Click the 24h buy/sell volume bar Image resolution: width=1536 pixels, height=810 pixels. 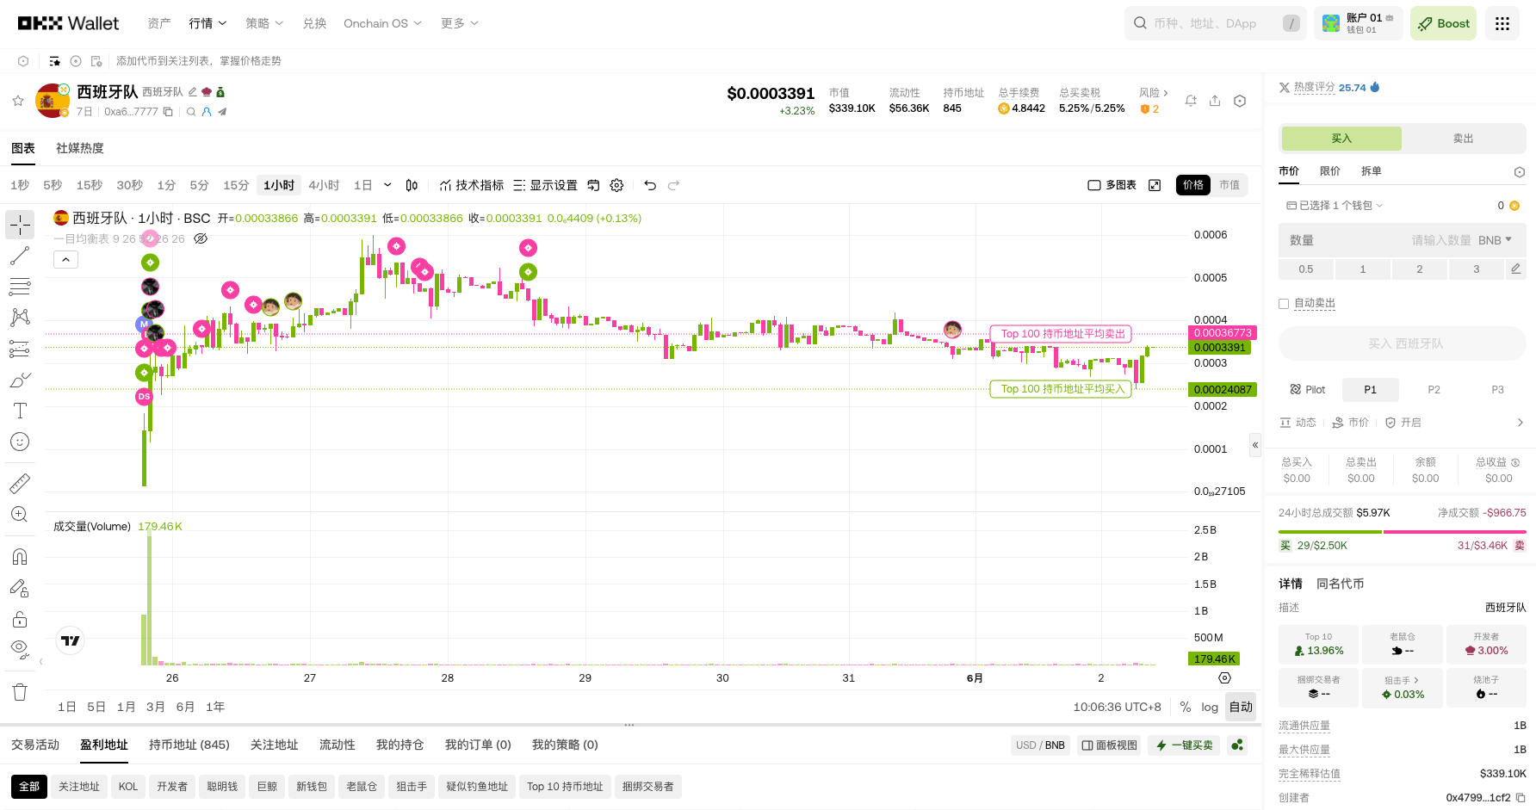1402,531
